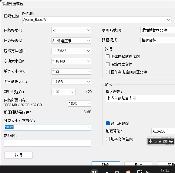Open the 压缩等级 dropdown showing 5 - 标准压缩
This screenshot has height=173, width=175.
pyautogui.click(x=71, y=41)
